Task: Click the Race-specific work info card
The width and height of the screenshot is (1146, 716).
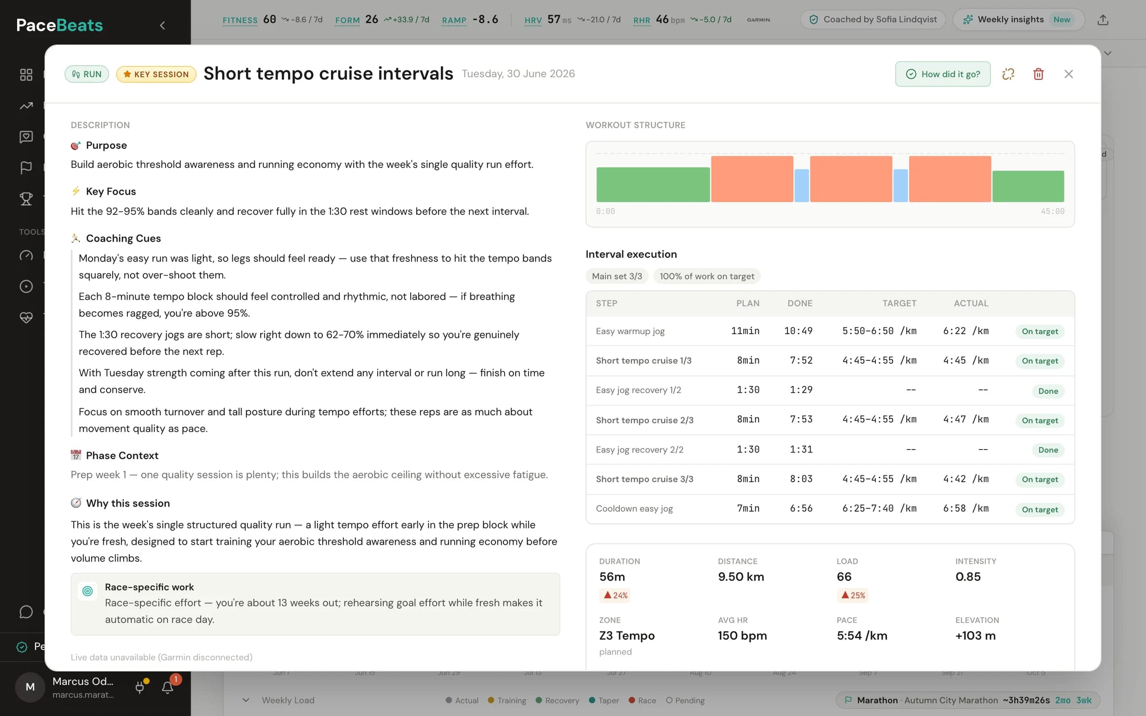Action: 315,604
